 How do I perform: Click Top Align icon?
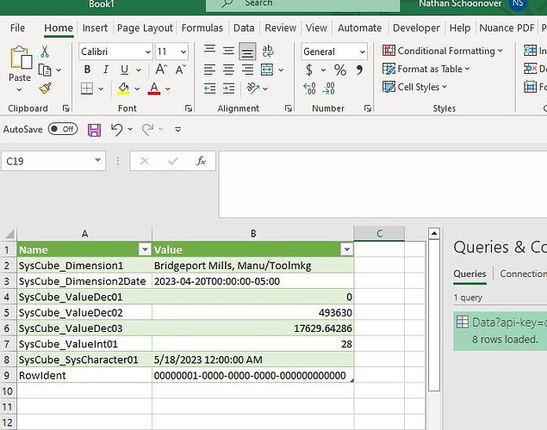pyautogui.click(x=209, y=51)
